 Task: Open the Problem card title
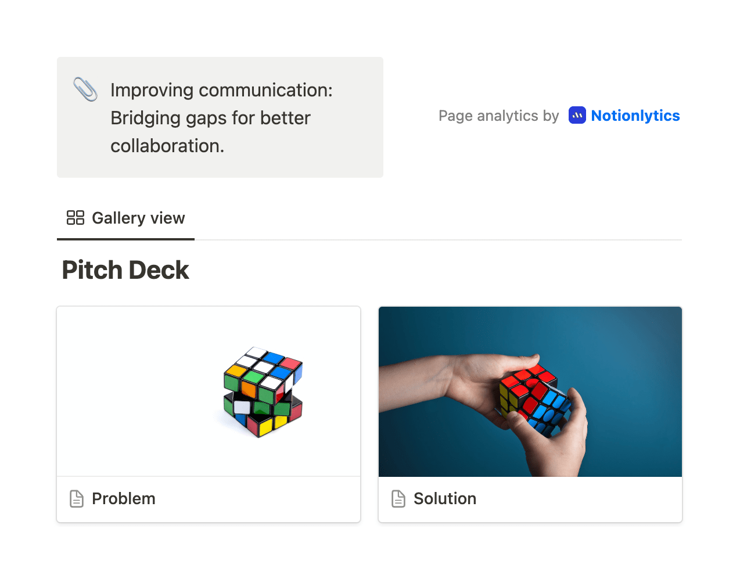point(124,498)
